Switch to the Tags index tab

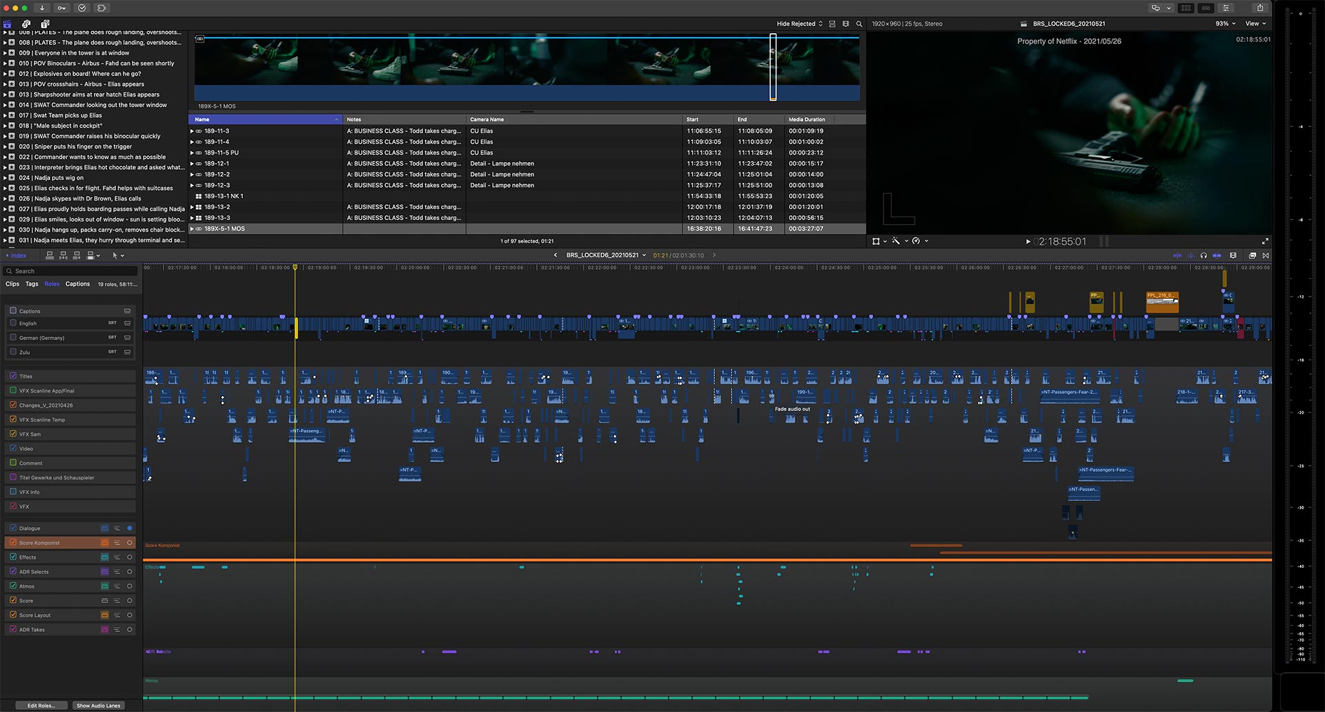(32, 284)
